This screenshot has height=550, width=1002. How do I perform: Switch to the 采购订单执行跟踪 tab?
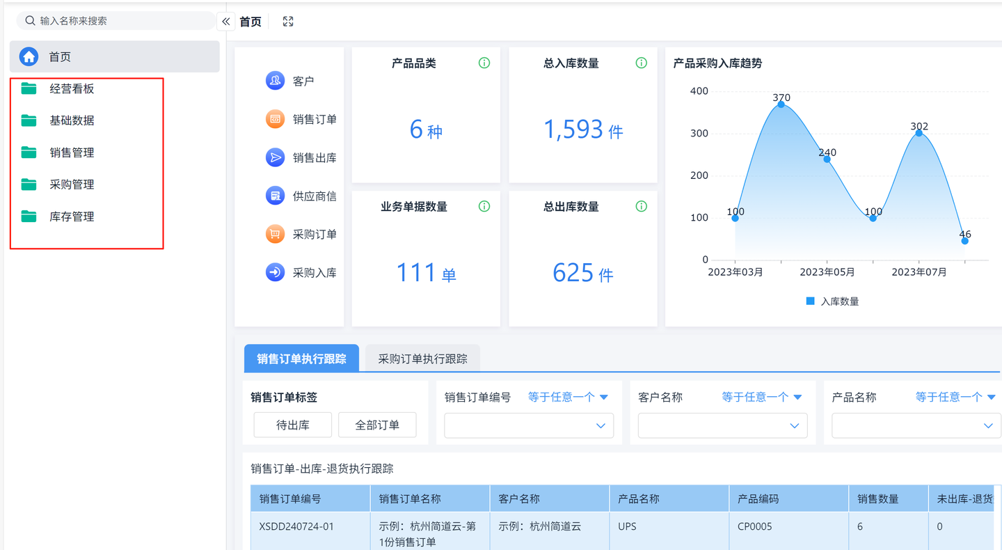422,357
